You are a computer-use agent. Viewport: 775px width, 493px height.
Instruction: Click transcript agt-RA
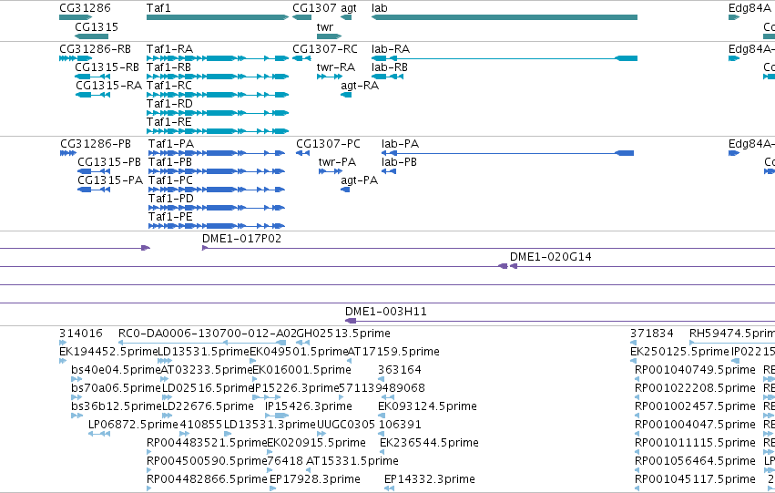point(346,95)
